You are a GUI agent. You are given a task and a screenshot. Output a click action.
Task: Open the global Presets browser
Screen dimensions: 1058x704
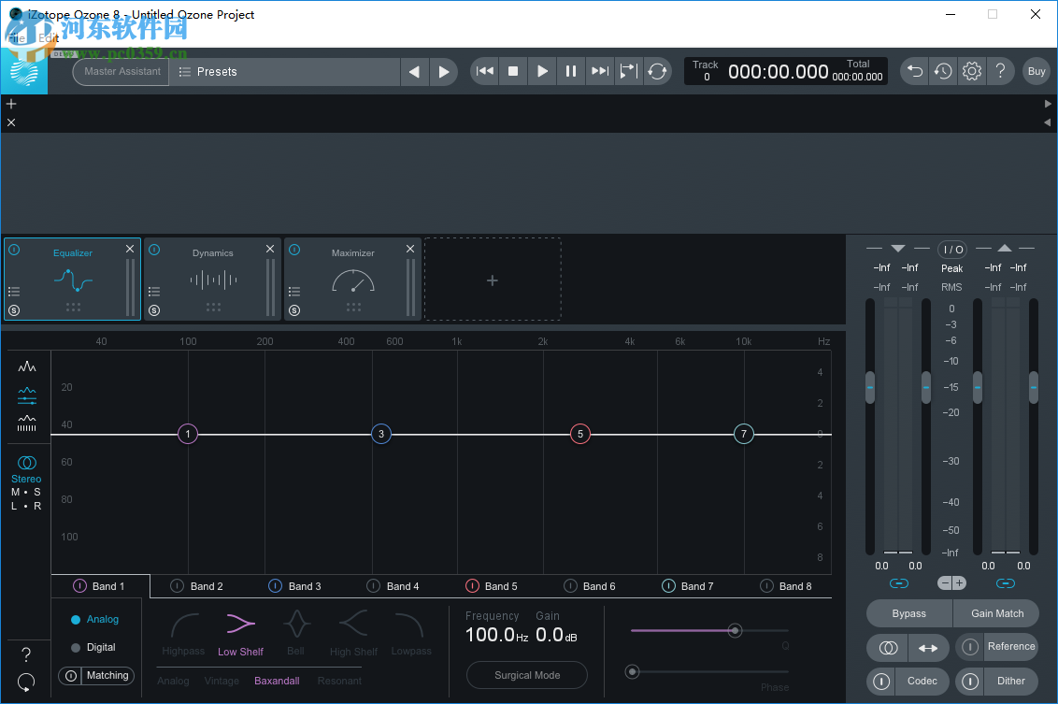[x=215, y=71]
